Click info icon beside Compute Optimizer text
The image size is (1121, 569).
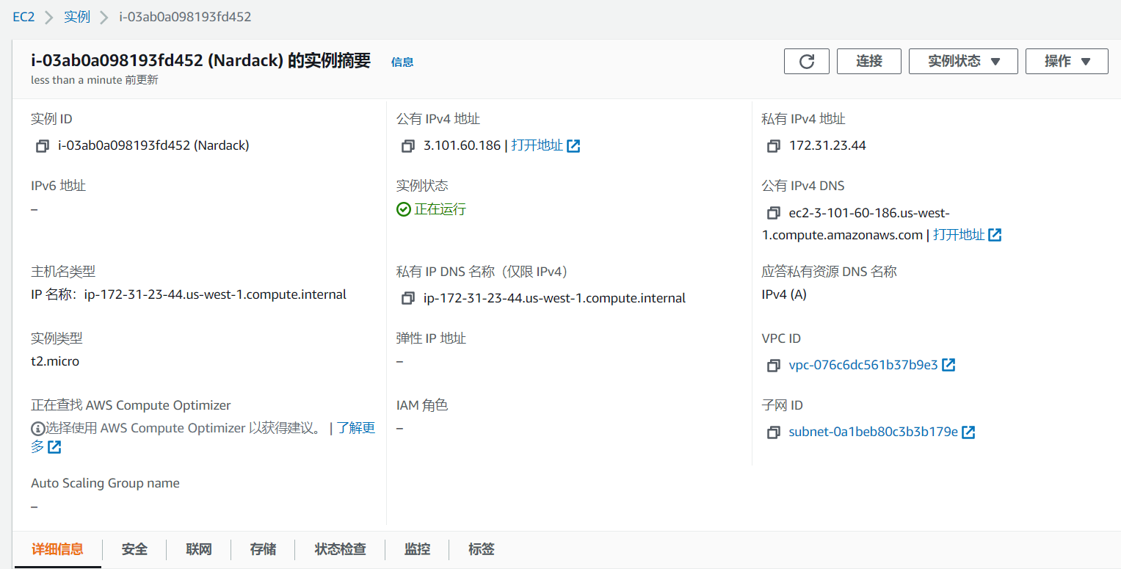coord(37,429)
